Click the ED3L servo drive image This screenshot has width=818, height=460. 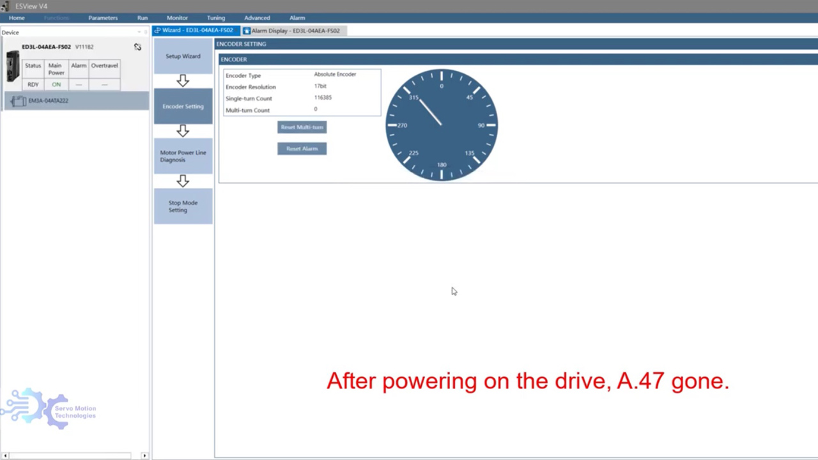13,66
